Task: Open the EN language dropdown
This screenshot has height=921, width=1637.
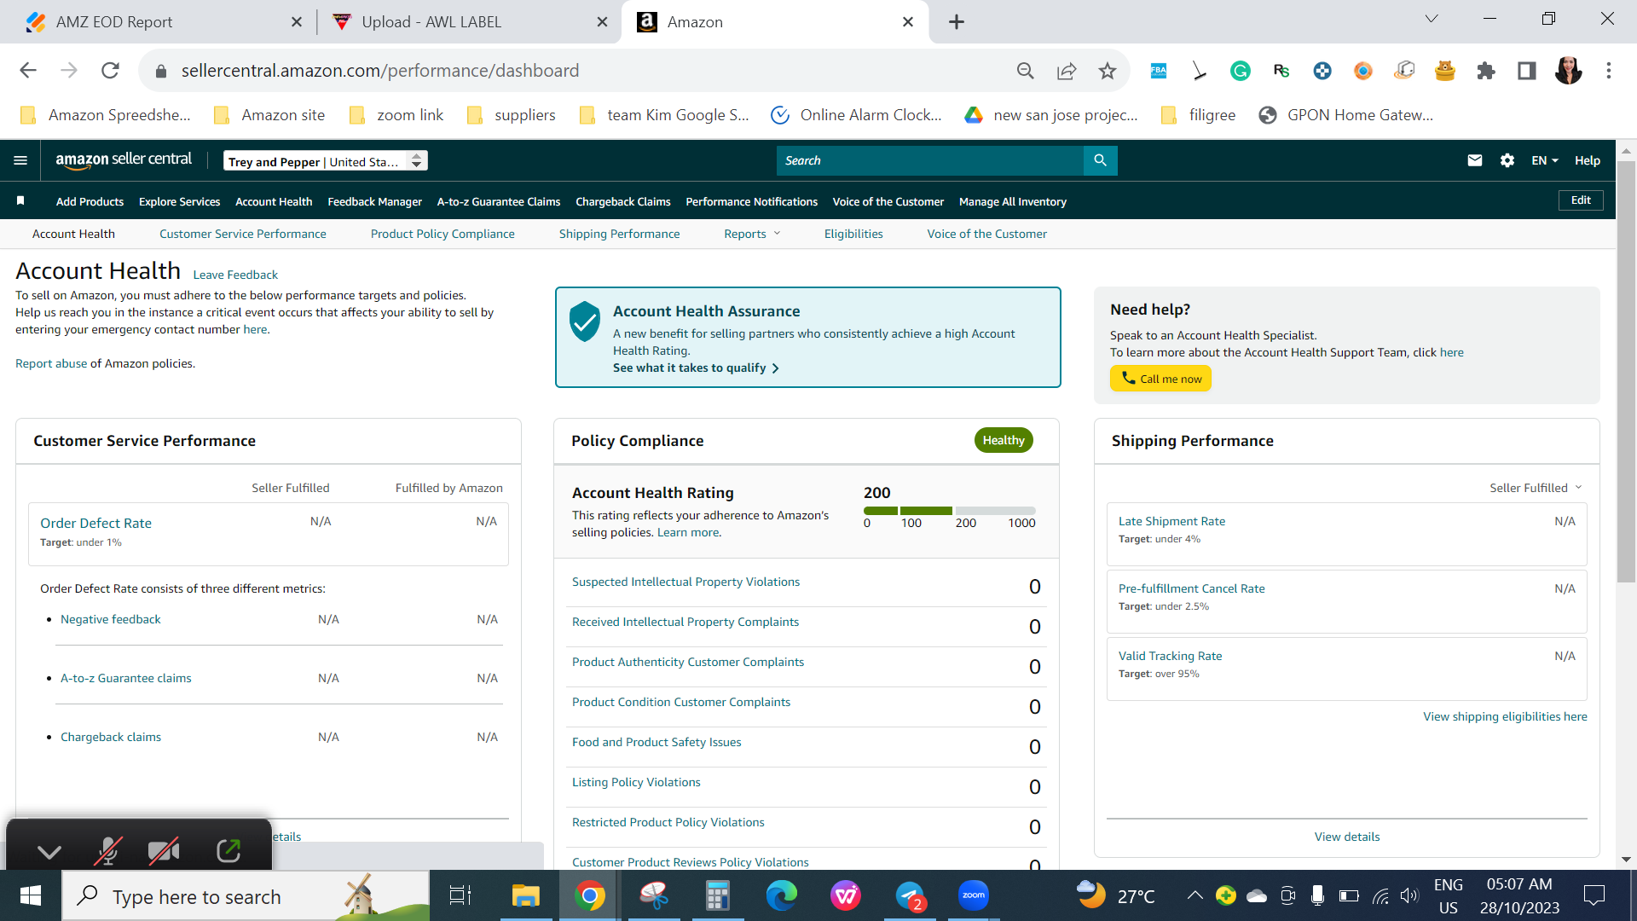Action: pyautogui.click(x=1545, y=160)
